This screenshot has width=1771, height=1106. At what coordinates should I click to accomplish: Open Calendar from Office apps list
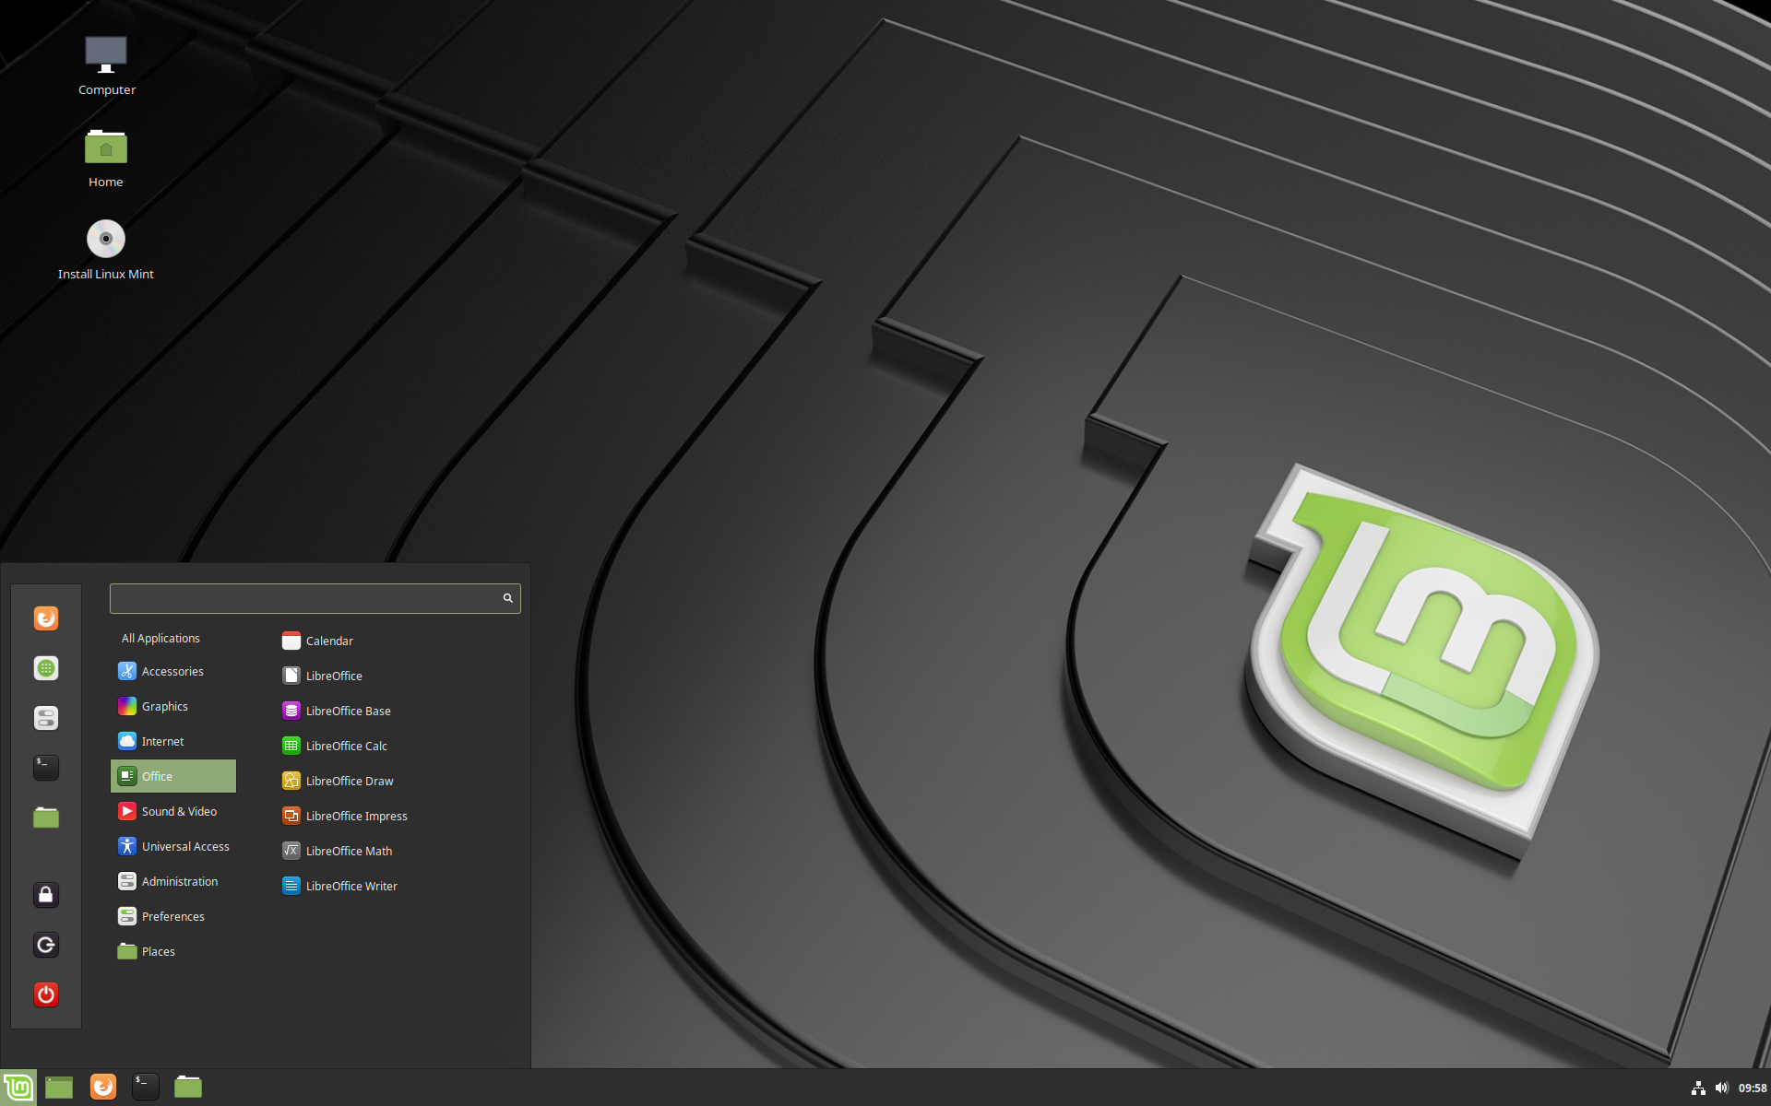(329, 640)
